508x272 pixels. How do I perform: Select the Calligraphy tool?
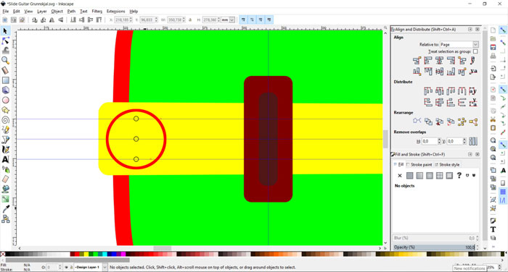(5, 150)
